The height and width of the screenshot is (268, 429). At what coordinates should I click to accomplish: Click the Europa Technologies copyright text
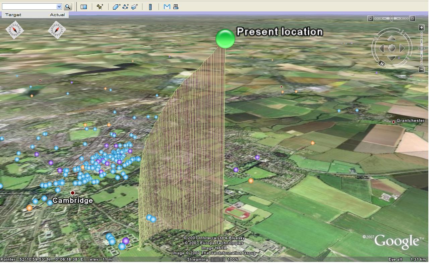214,243
